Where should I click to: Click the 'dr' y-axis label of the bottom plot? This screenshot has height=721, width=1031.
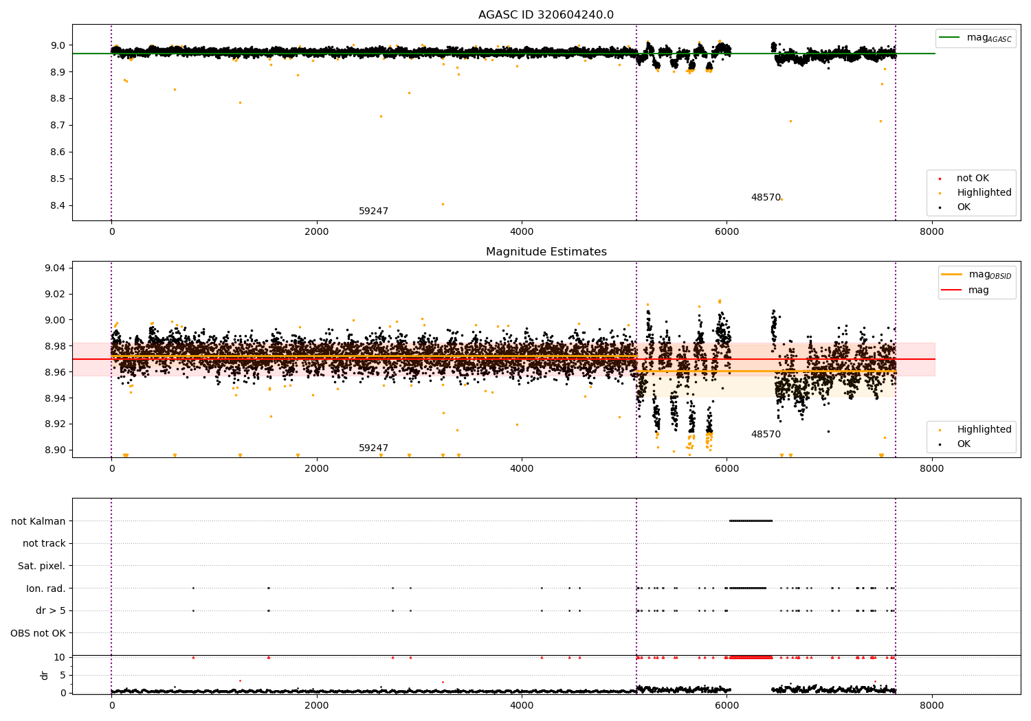coord(45,675)
